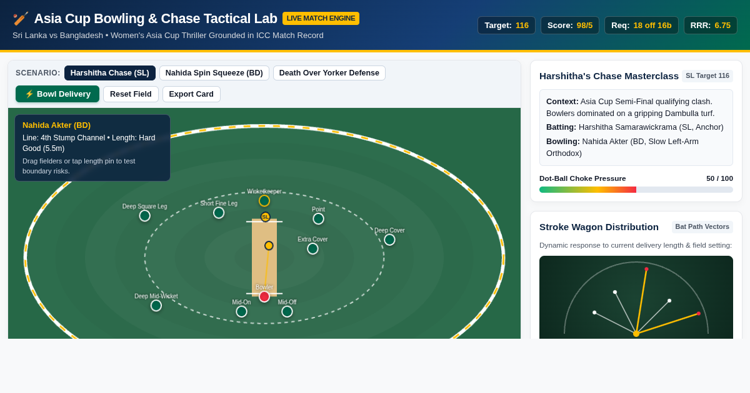Select the Short Fine Leg fielder marker
This screenshot has height=393, width=750.
(x=219, y=213)
